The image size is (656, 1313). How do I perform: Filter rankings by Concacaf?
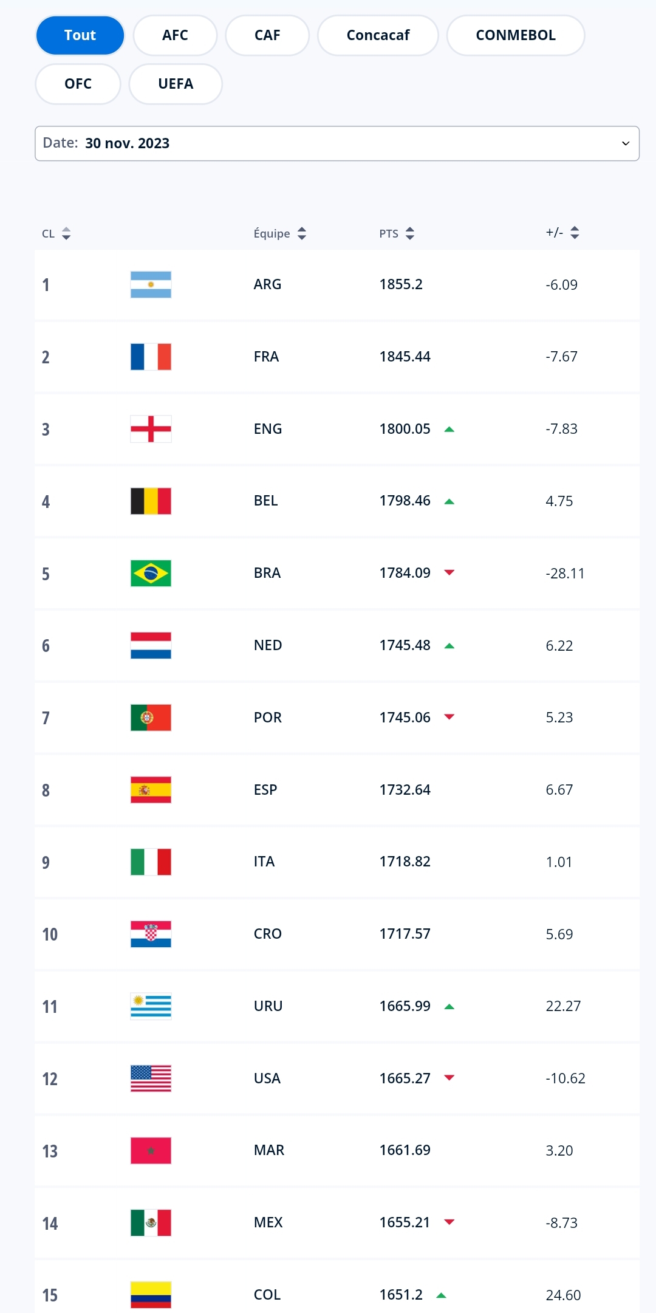tap(378, 35)
